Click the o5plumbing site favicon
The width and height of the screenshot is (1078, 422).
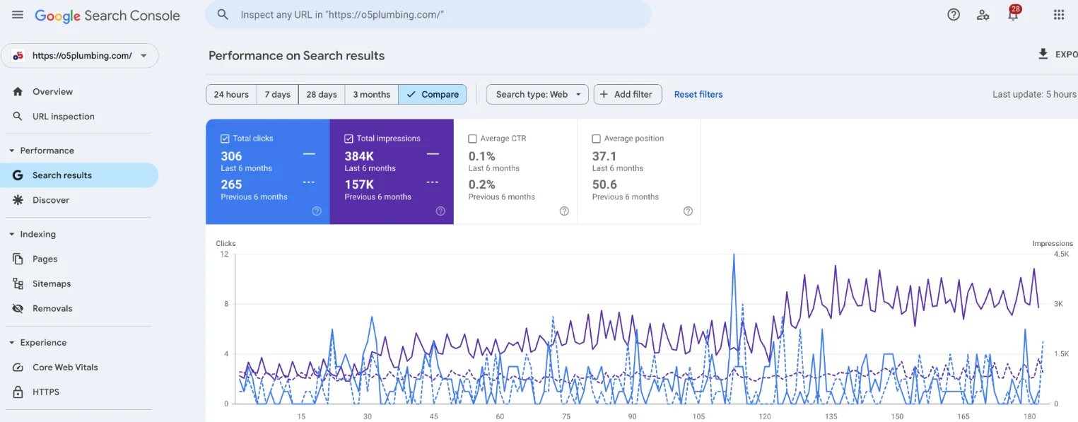pyautogui.click(x=18, y=56)
